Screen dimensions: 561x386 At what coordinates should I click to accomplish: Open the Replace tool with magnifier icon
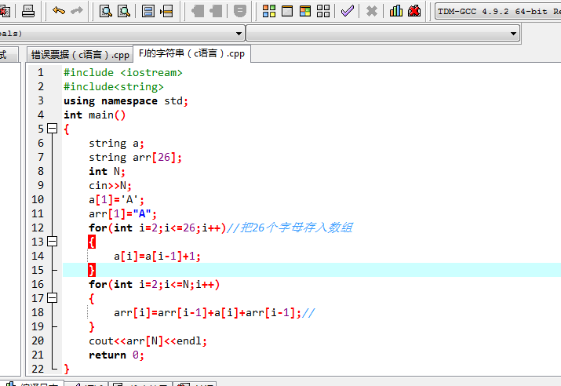pos(124,11)
